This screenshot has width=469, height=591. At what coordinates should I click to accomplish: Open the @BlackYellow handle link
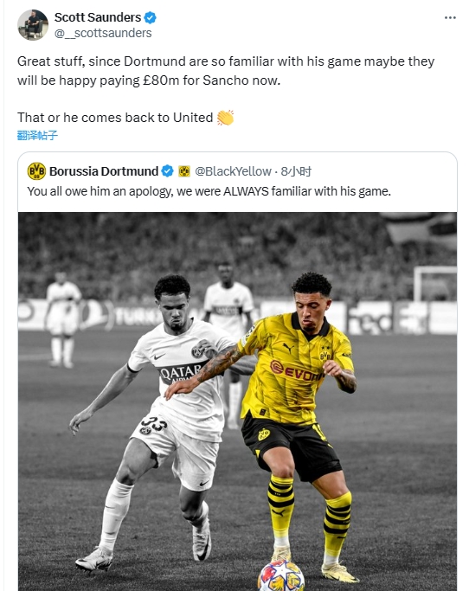233,171
